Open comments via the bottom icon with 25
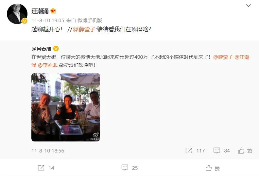259x176 pixels. tap(125, 168)
